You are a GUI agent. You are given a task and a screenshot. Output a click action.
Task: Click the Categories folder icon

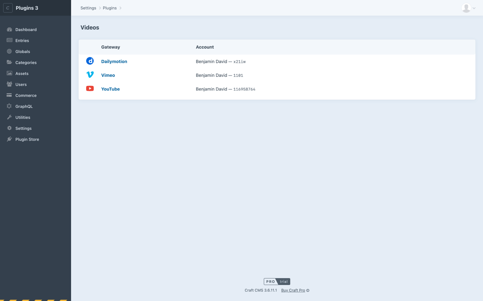pyautogui.click(x=9, y=62)
